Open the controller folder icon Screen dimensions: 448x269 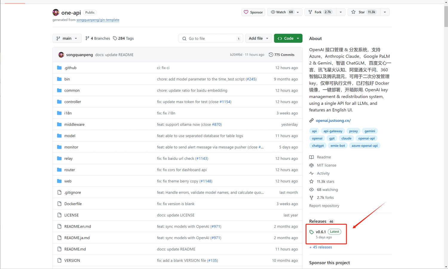coord(59,102)
